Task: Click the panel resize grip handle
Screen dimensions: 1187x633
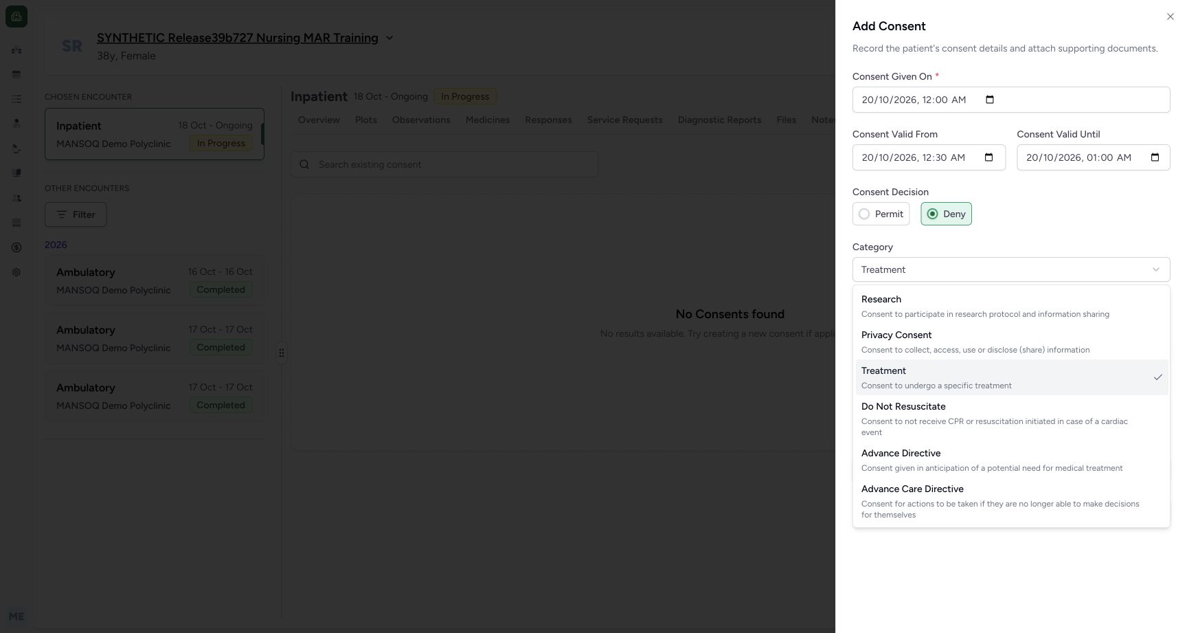Action: coord(282,353)
